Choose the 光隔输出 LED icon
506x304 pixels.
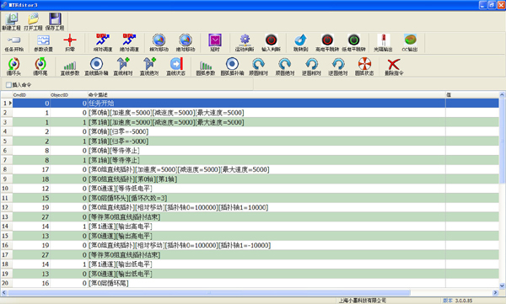(x=383, y=43)
